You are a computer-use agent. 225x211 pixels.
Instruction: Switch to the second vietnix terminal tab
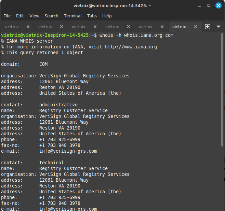coord(47,27)
